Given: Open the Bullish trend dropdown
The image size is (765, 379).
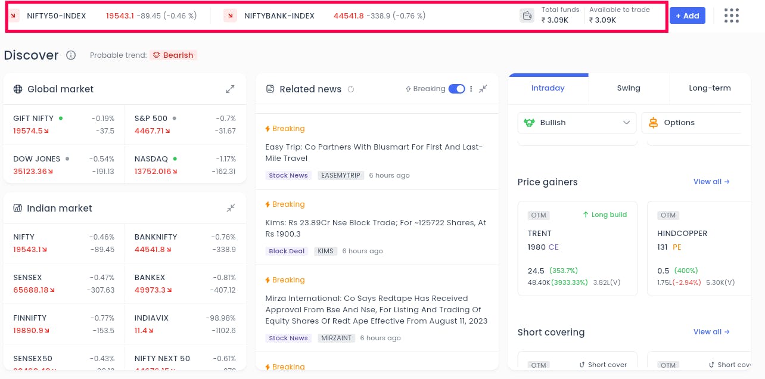Looking at the screenshot, I should click(577, 122).
